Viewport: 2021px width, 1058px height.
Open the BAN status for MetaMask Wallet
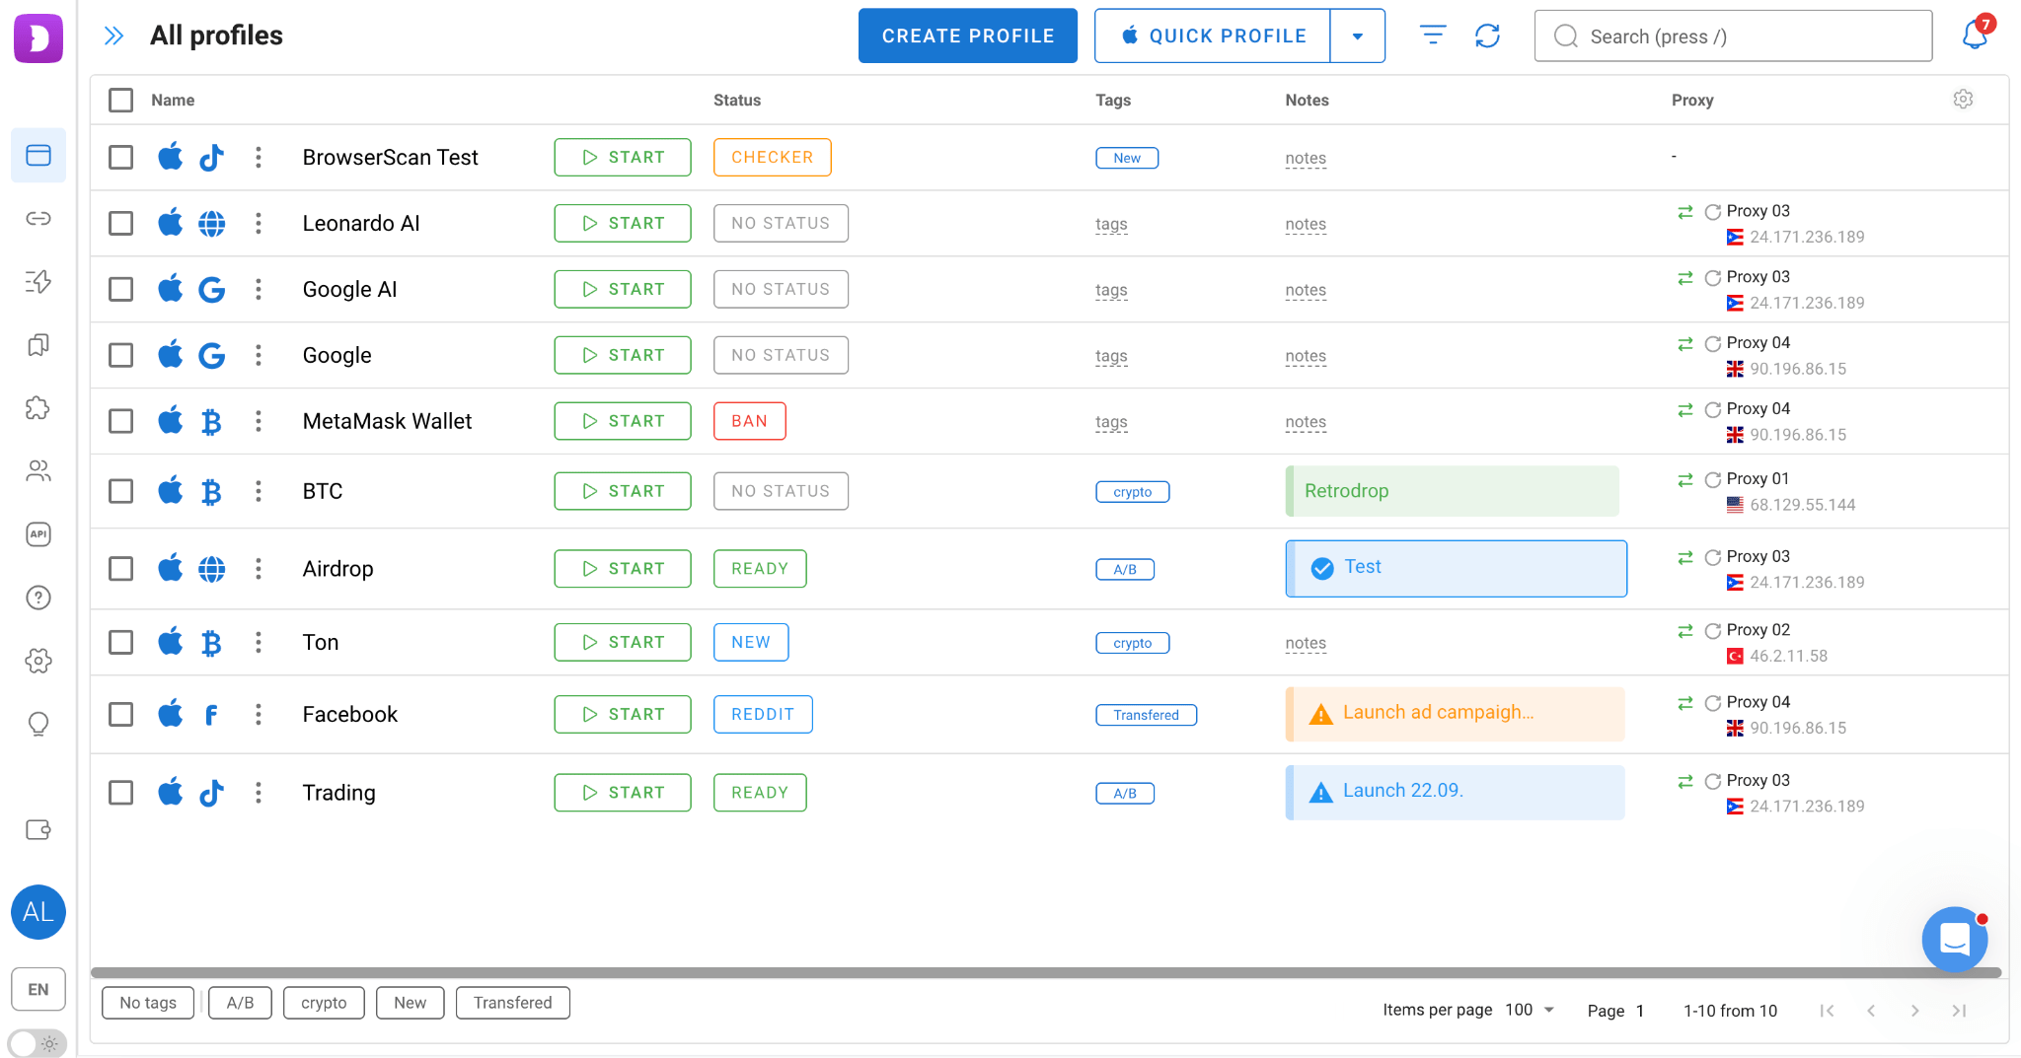pos(749,421)
